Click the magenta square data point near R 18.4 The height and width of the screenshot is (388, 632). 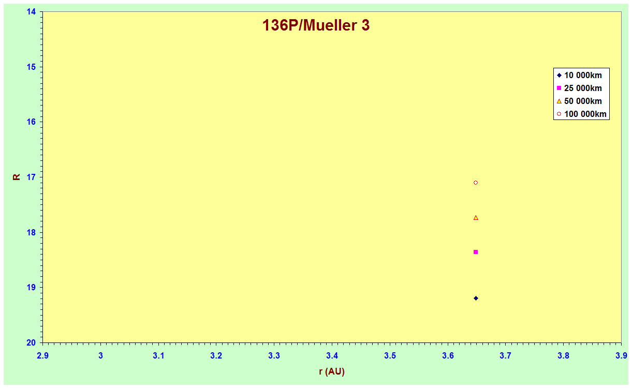[x=476, y=252]
